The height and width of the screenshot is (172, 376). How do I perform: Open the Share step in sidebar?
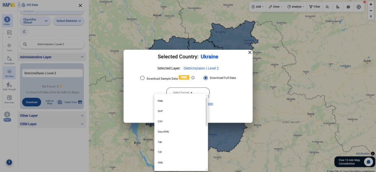click(x=7, y=116)
